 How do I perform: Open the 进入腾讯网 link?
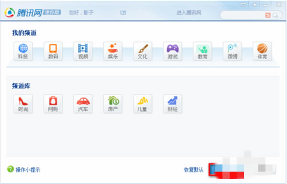(x=189, y=12)
